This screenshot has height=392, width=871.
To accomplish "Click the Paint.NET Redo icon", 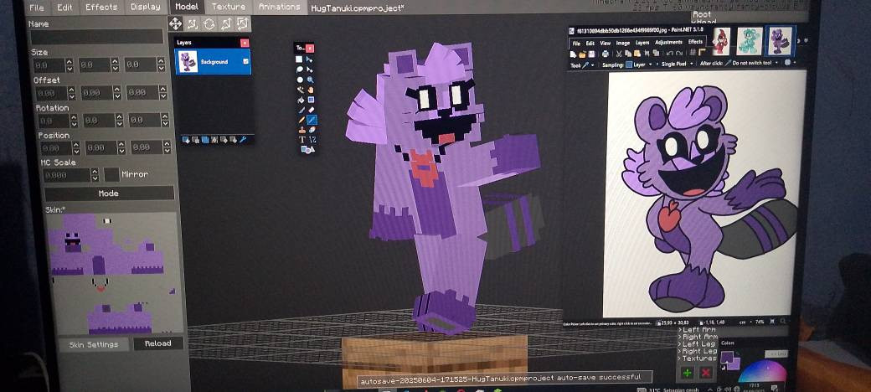I will point(679,54).
